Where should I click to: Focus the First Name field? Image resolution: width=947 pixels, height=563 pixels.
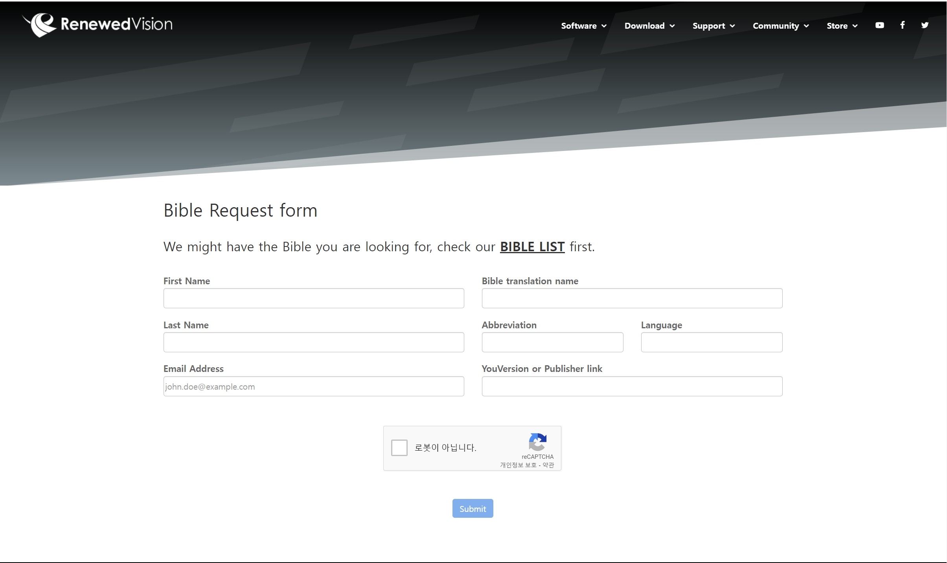click(x=313, y=298)
